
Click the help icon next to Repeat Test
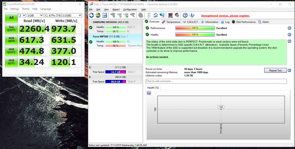[289, 70]
